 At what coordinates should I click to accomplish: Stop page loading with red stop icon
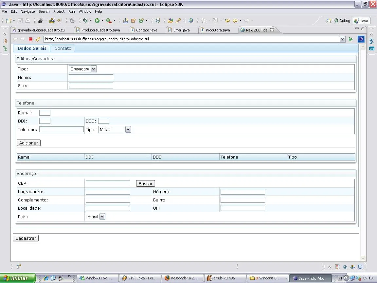click(x=30, y=39)
